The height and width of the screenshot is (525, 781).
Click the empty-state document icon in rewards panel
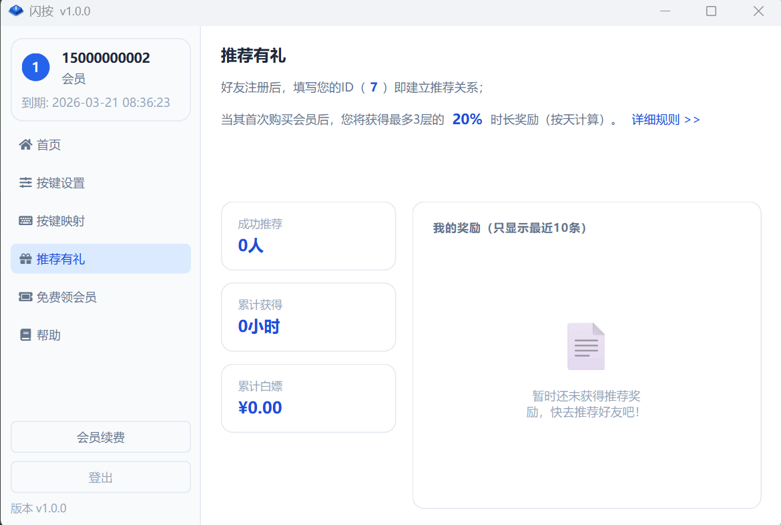tap(585, 345)
